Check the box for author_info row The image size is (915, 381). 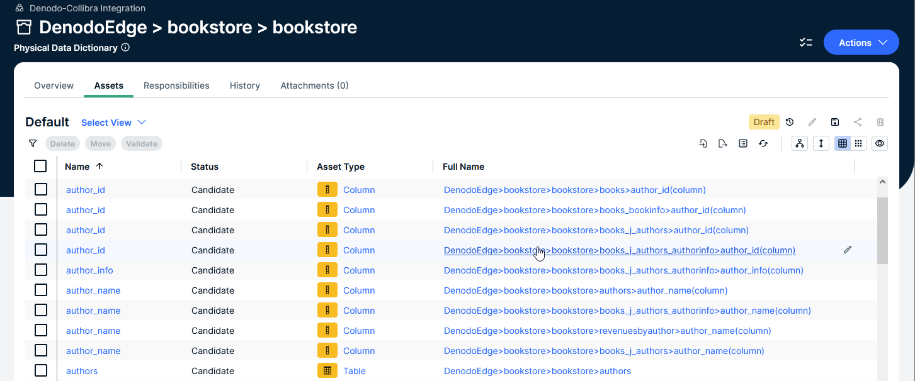(40, 270)
